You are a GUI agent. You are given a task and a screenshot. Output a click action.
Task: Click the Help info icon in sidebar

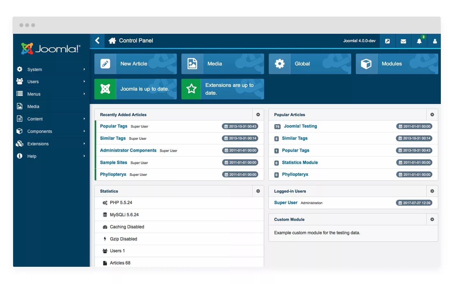click(x=19, y=156)
